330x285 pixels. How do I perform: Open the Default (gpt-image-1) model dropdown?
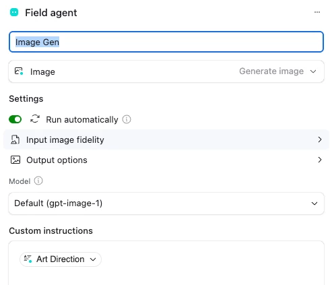click(x=166, y=203)
